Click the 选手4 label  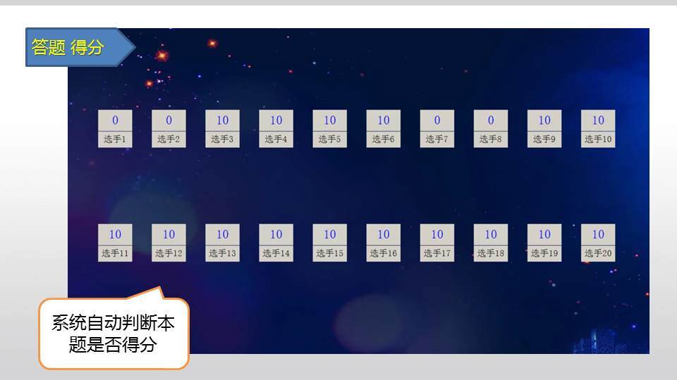coord(276,139)
